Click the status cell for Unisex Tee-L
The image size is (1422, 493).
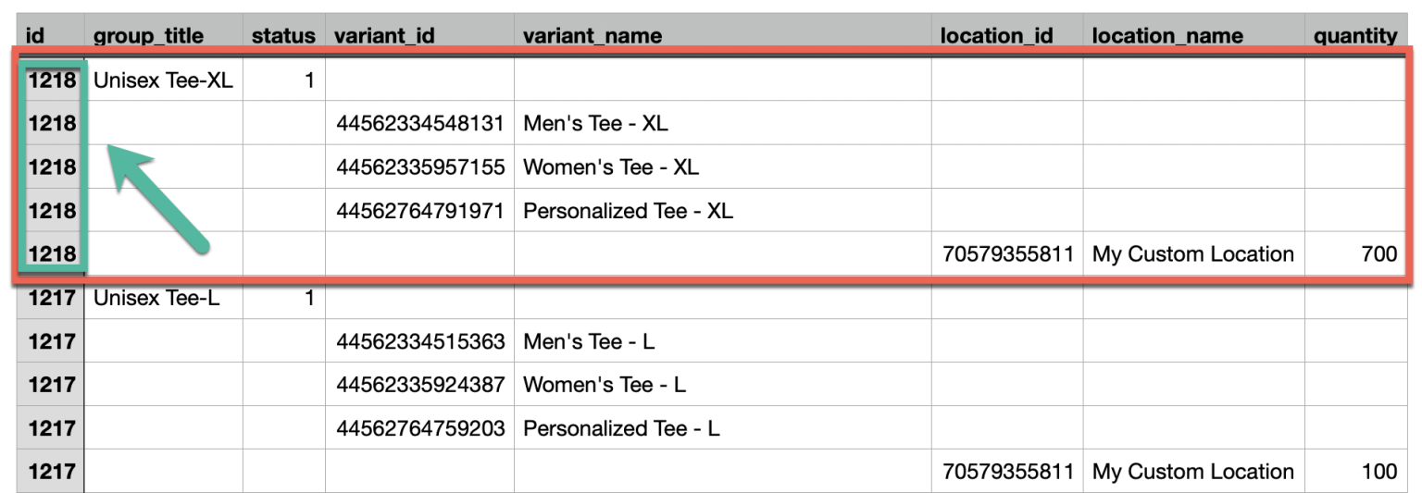coord(308,298)
